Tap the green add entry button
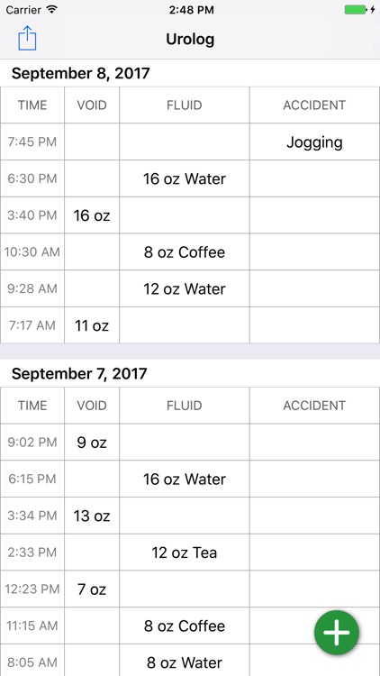Viewport: 380px width, 676px height. [x=337, y=633]
